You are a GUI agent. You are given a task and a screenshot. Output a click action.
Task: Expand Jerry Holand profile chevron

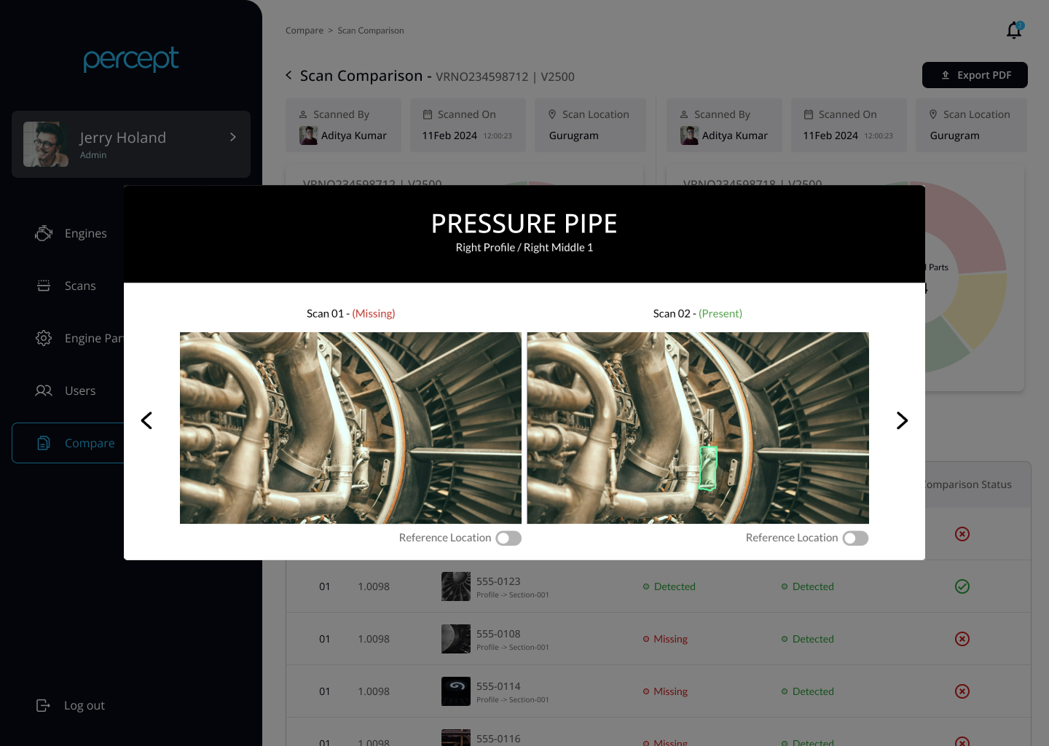[x=233, y=137]
